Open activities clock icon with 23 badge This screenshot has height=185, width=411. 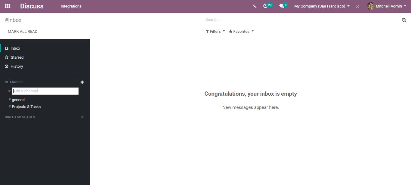267,6
